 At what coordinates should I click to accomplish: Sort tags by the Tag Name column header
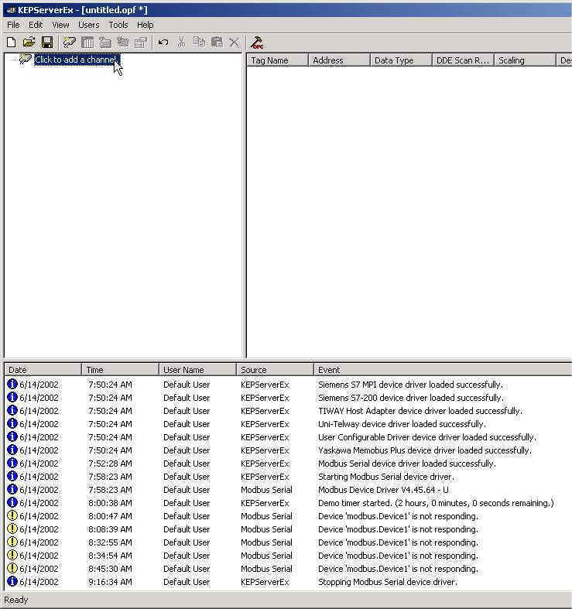click(277, 60)
